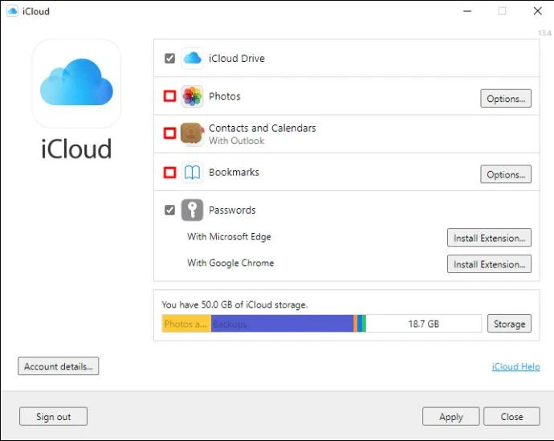Click the Photos flower icon
The height and width of the screenshot is (441, 554).
click(x=192, y=96)
